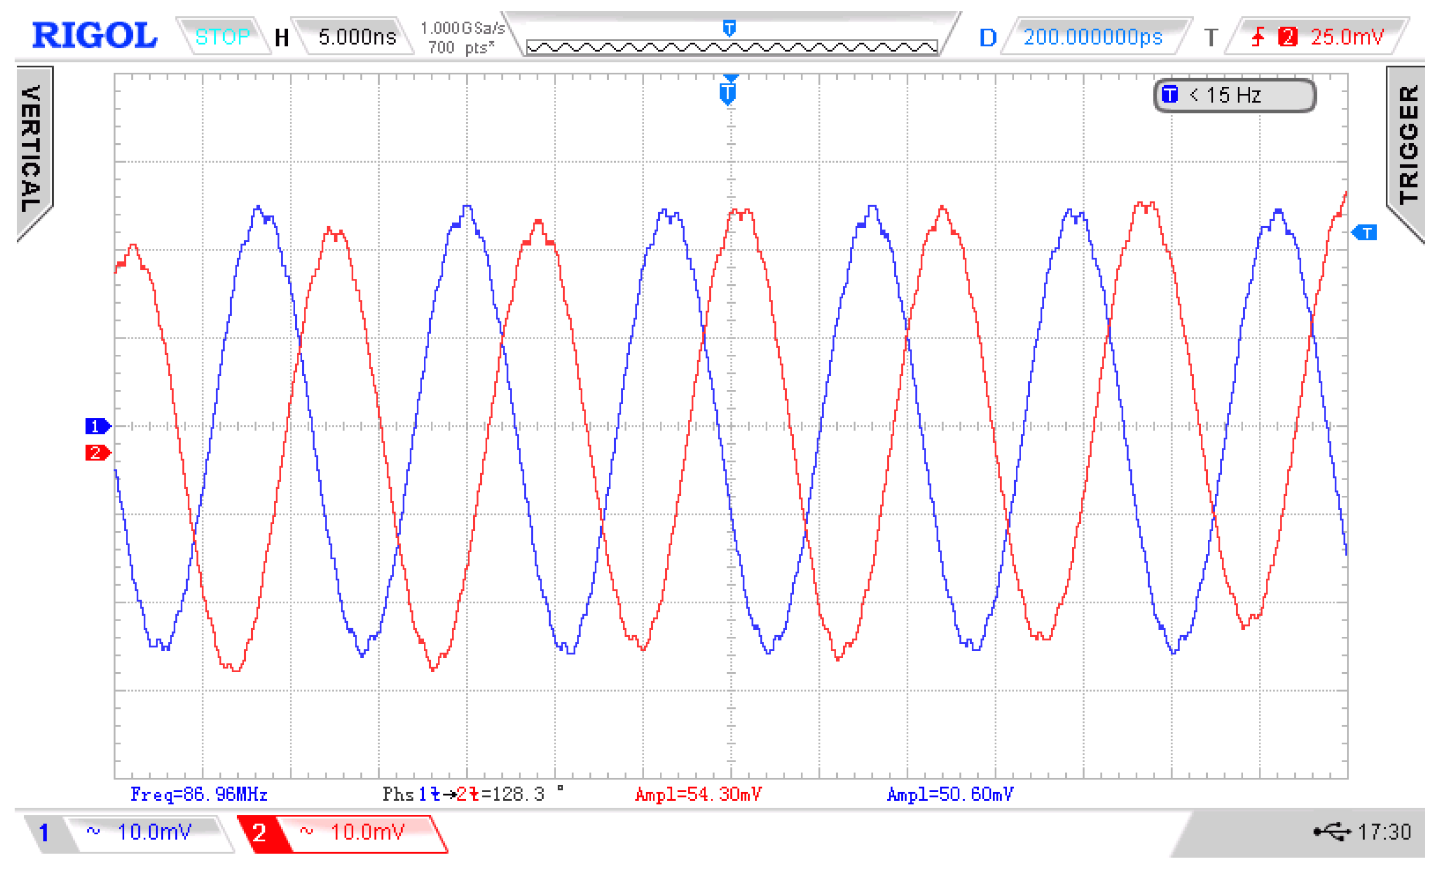Click the RIGOL logo

(x=94, y=36)
